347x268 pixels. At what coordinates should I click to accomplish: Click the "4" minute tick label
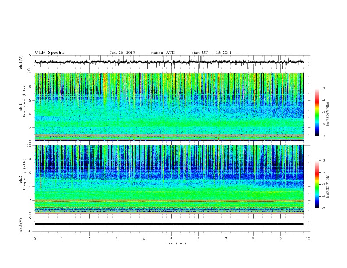144,239
